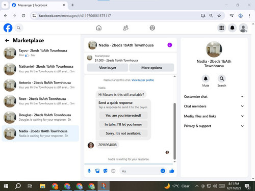Reload the page in browser

click(23, 16)
